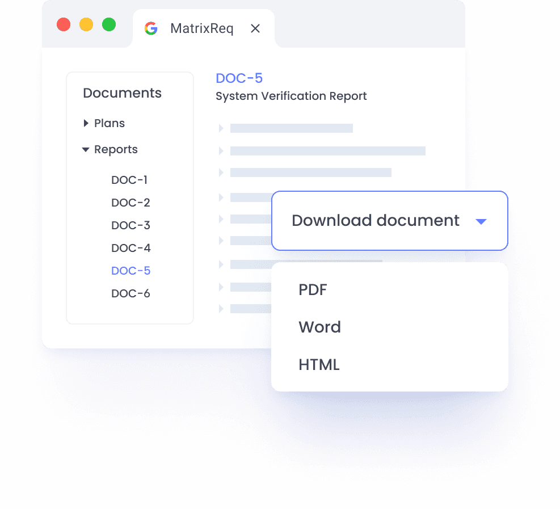Viewport: 560px width, 509px height.
Task: Click the red window close button
Action: point(64,24)
